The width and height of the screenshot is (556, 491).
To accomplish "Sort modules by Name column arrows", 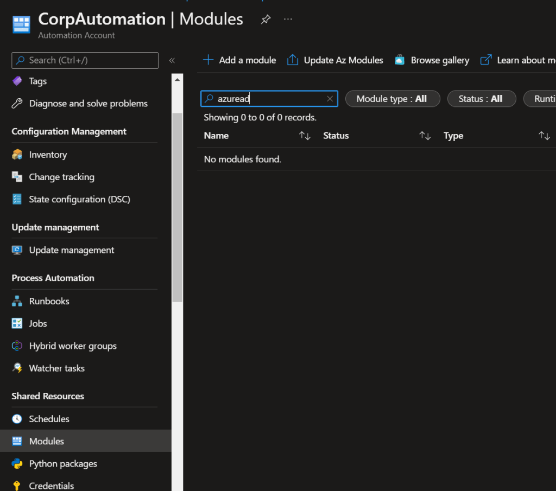I will (x=305, y=136).
